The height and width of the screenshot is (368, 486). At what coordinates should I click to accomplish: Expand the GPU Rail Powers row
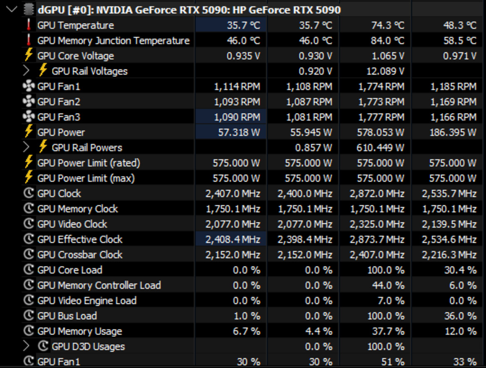26,147
